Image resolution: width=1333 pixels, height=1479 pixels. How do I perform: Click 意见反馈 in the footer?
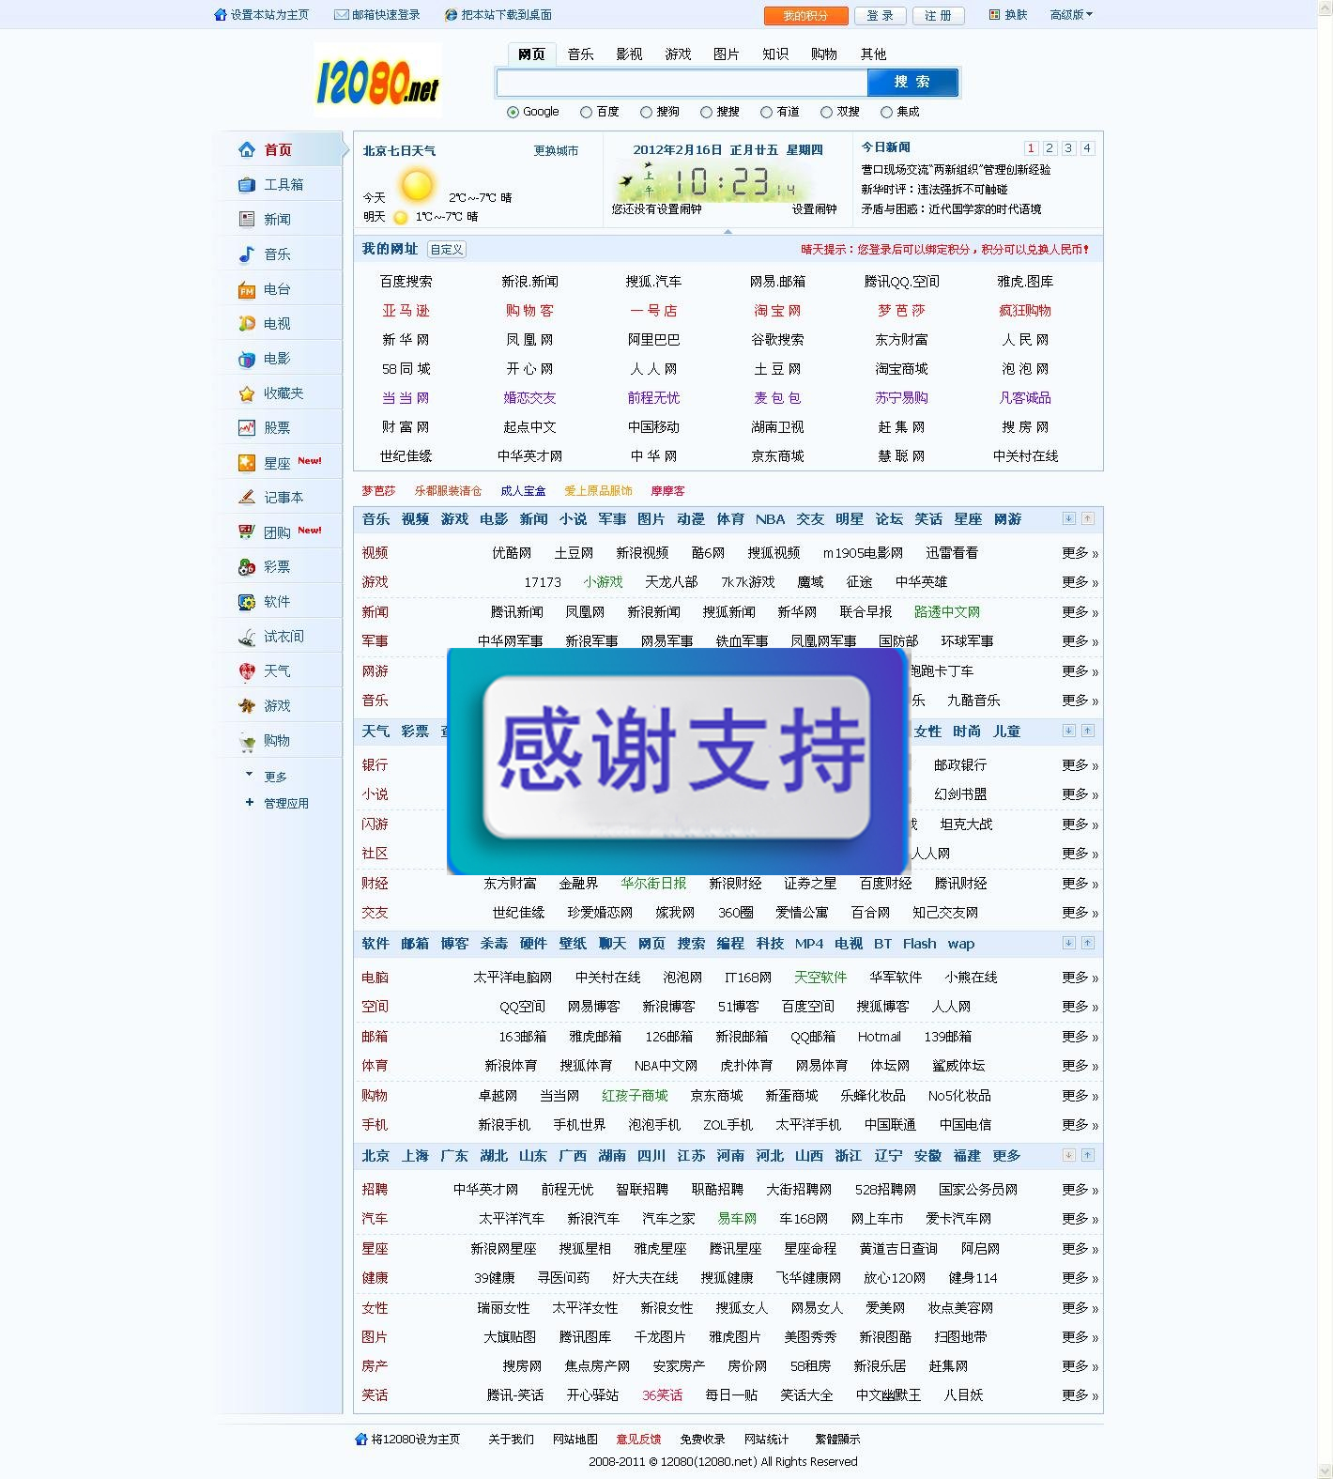(638, 1439)
